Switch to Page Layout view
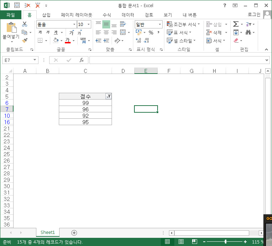The width and height of the screenshot is (272, 246). pos(181,242)
